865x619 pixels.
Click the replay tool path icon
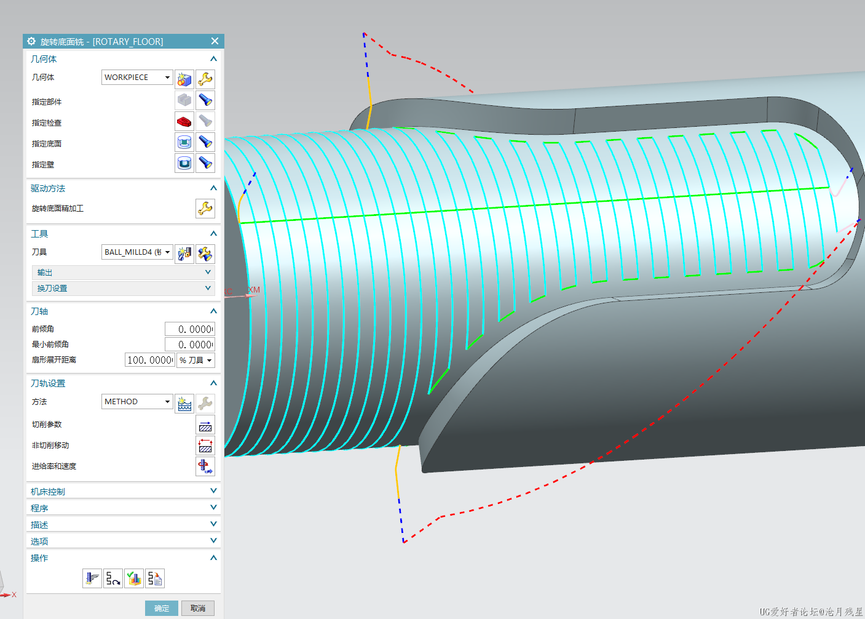coord(113,578)
